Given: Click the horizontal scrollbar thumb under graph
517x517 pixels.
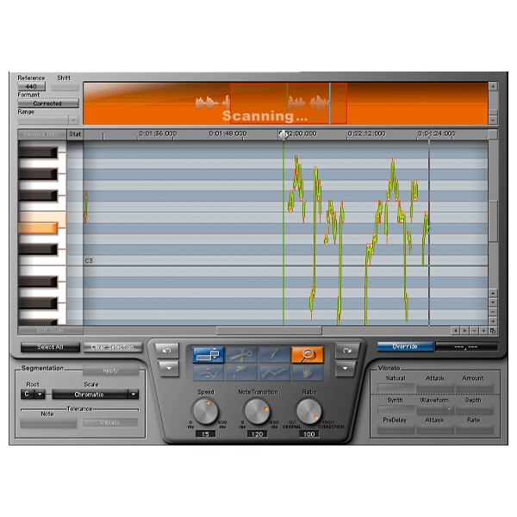Looking at the screenshot, I should pos(269,330).
